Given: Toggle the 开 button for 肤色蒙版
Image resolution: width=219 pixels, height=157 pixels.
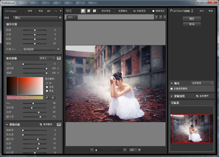Looking at the screenshot, I should [59, 58].
